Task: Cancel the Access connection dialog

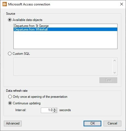Action: click(x=112, y=123)
